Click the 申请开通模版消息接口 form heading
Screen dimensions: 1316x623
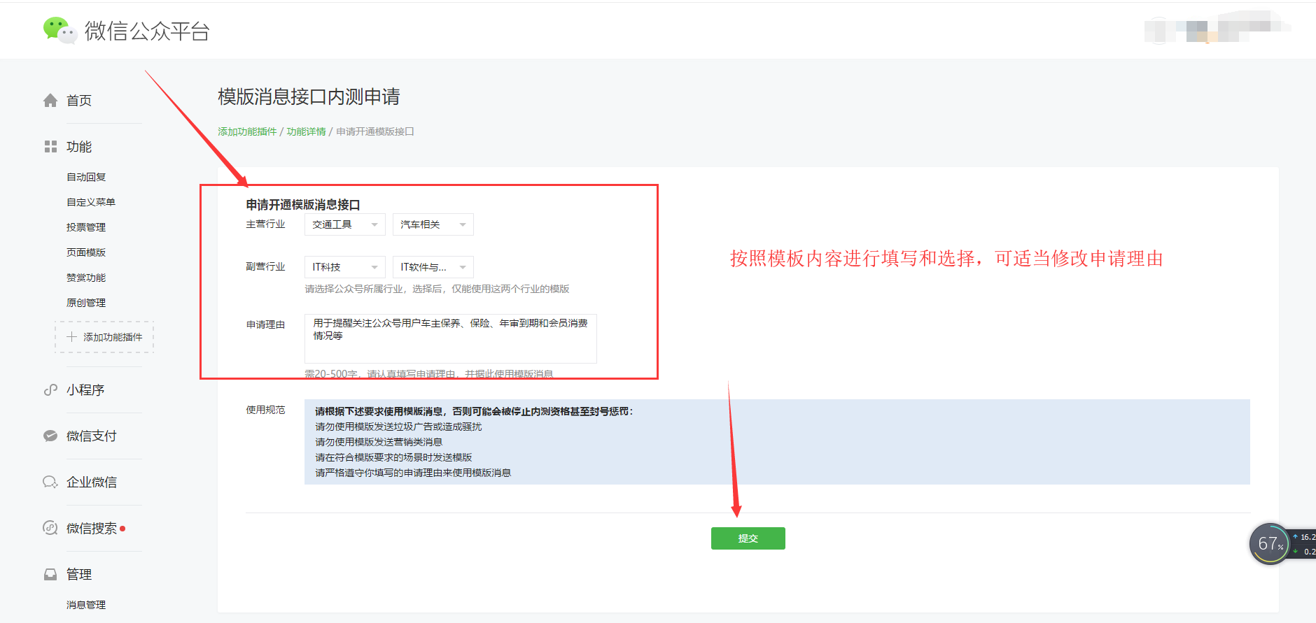[303, 205]
